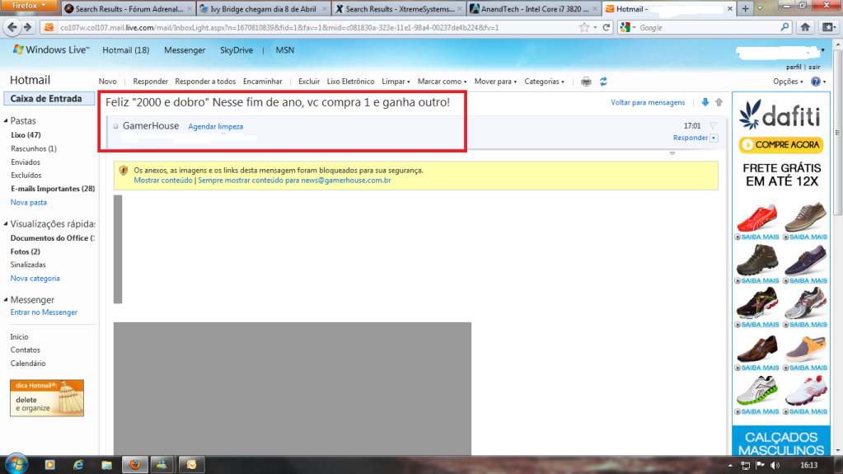The image size is (843, 474).
Task: Open the Mover para dropdown
Action: [x=495, y=82]
